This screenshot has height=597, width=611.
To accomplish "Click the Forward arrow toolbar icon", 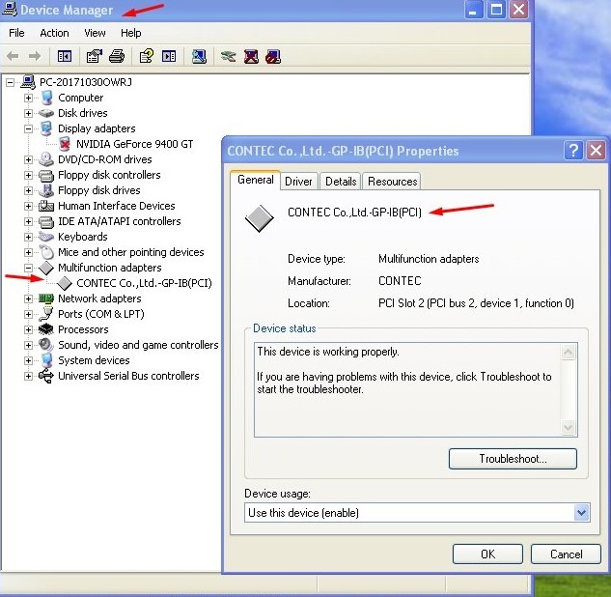I will tap(35, 57).
